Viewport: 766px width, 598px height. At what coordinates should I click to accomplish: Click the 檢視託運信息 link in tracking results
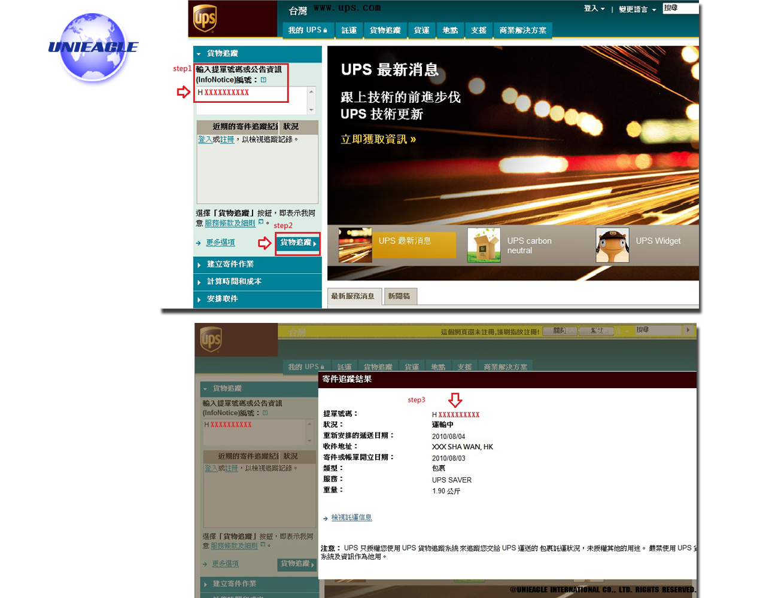click(x=351, y=518)
